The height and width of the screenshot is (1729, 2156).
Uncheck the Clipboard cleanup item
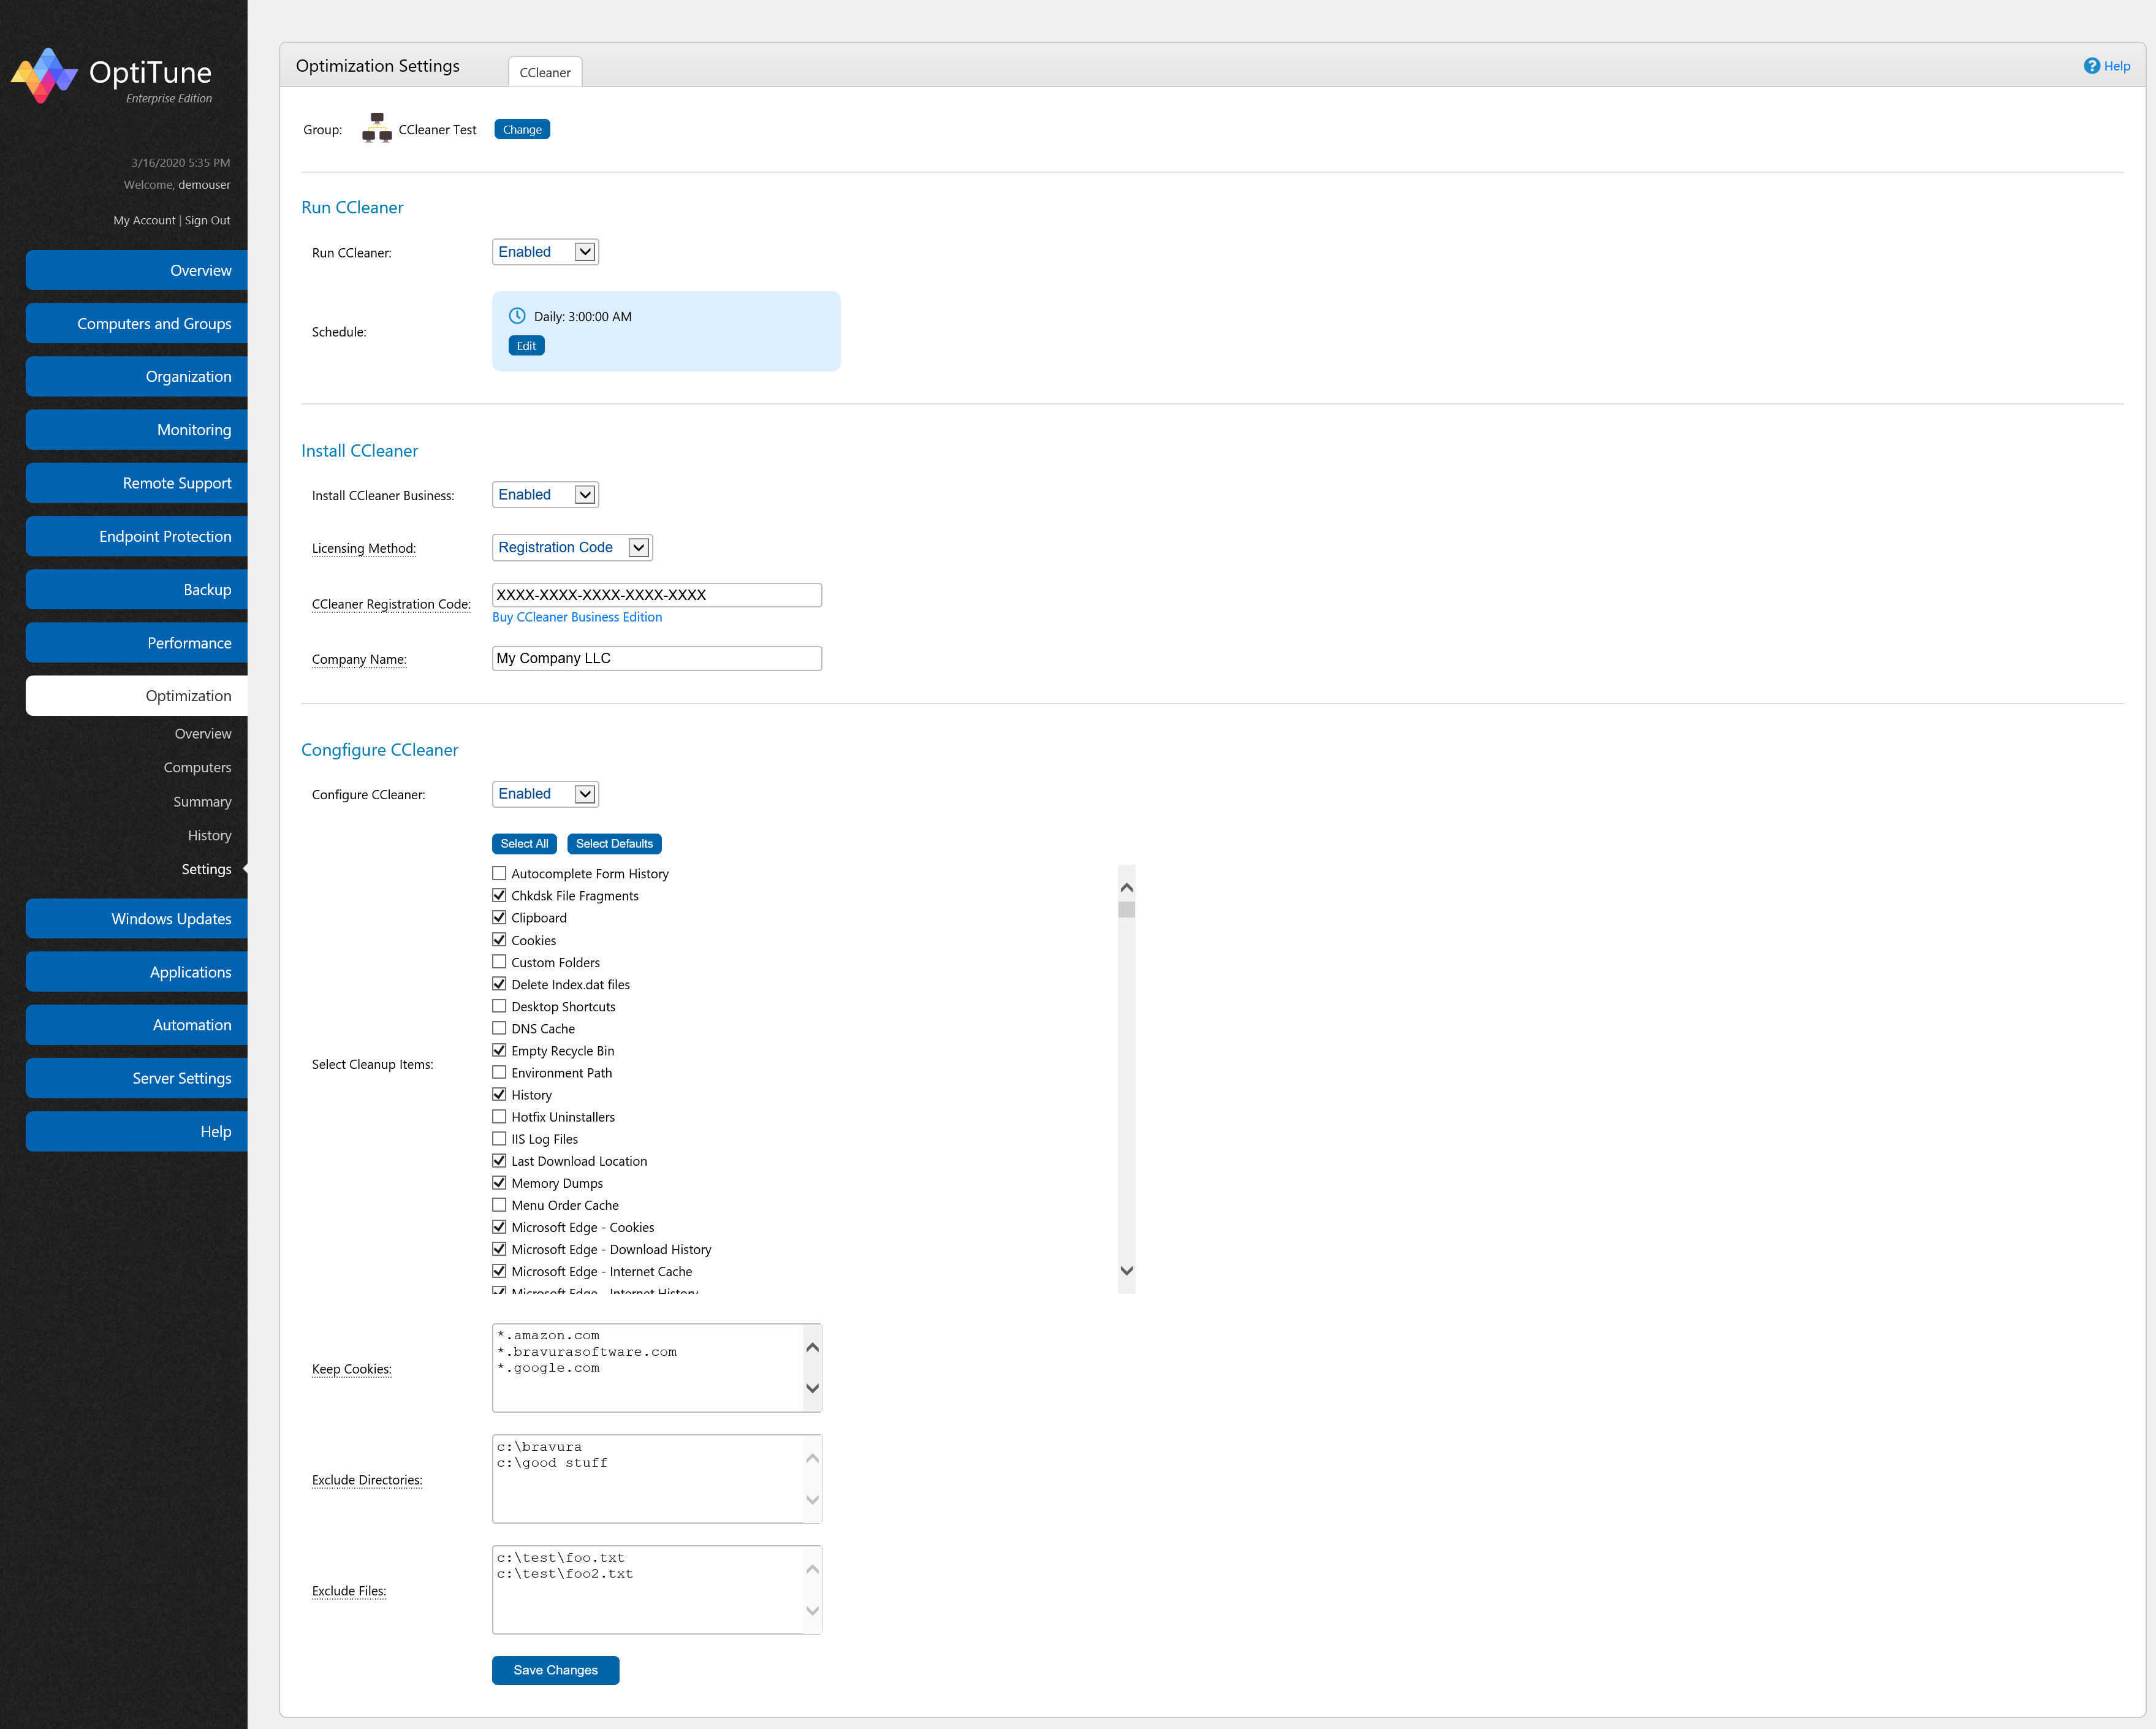pyautogui.click(x=499, y=917)
